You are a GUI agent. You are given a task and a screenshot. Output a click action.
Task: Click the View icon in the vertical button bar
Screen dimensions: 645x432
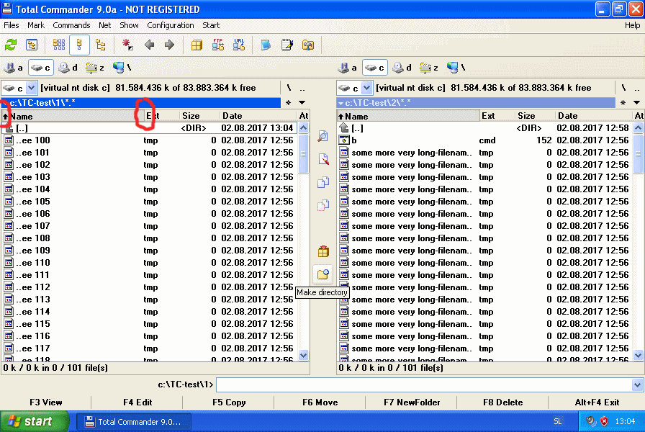pyautogui.click(x=323, y=136)
